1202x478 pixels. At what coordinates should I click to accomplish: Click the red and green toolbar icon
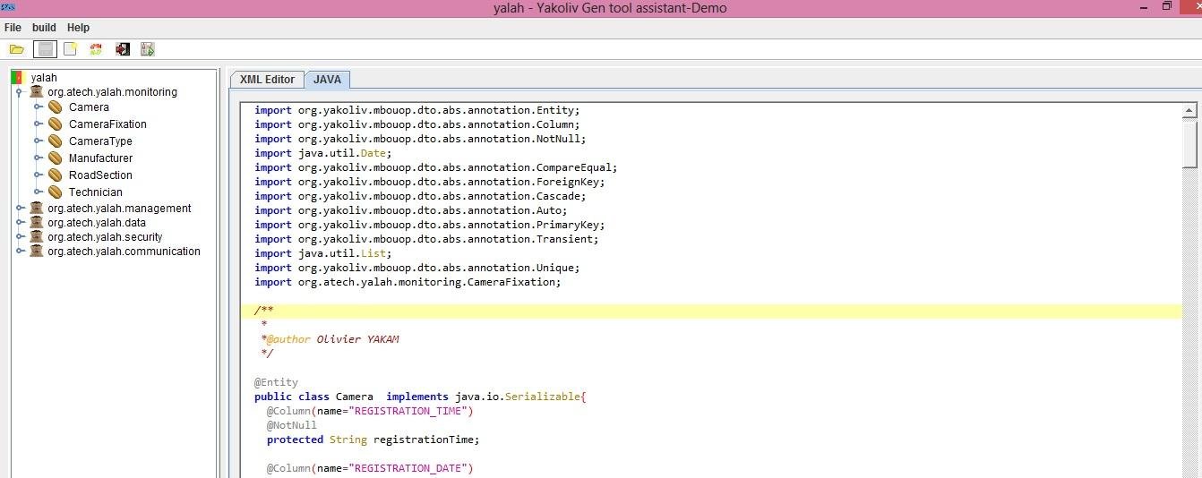96,49
